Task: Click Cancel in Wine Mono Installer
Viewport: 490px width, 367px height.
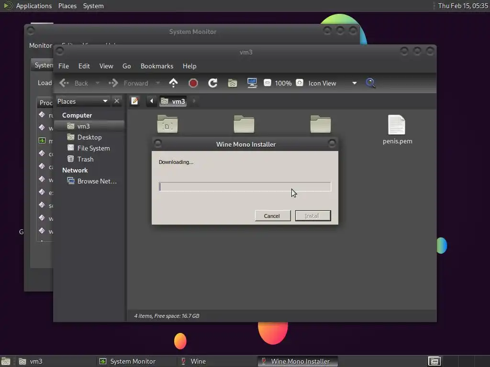Action: coord(272,216)
